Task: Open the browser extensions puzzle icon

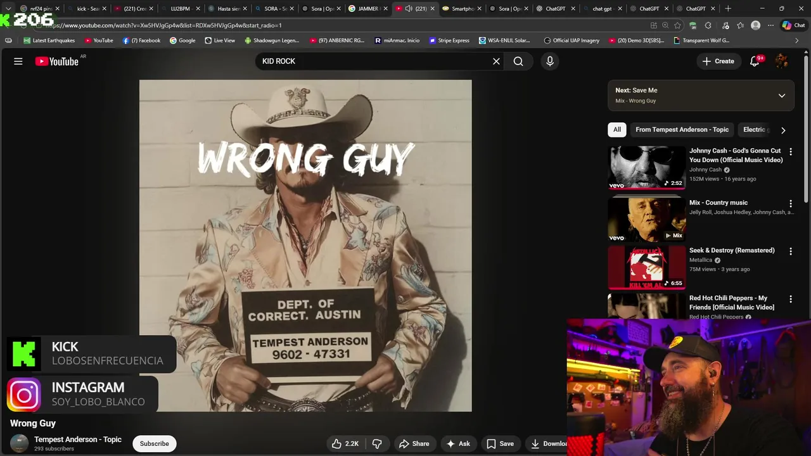Action: (708, 25)
